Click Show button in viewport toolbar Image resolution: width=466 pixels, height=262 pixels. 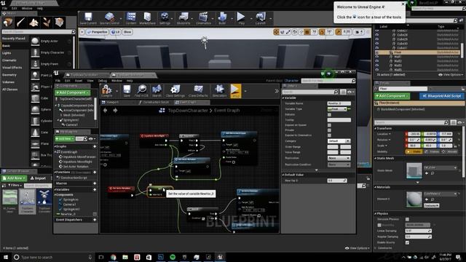click(127, 32)
